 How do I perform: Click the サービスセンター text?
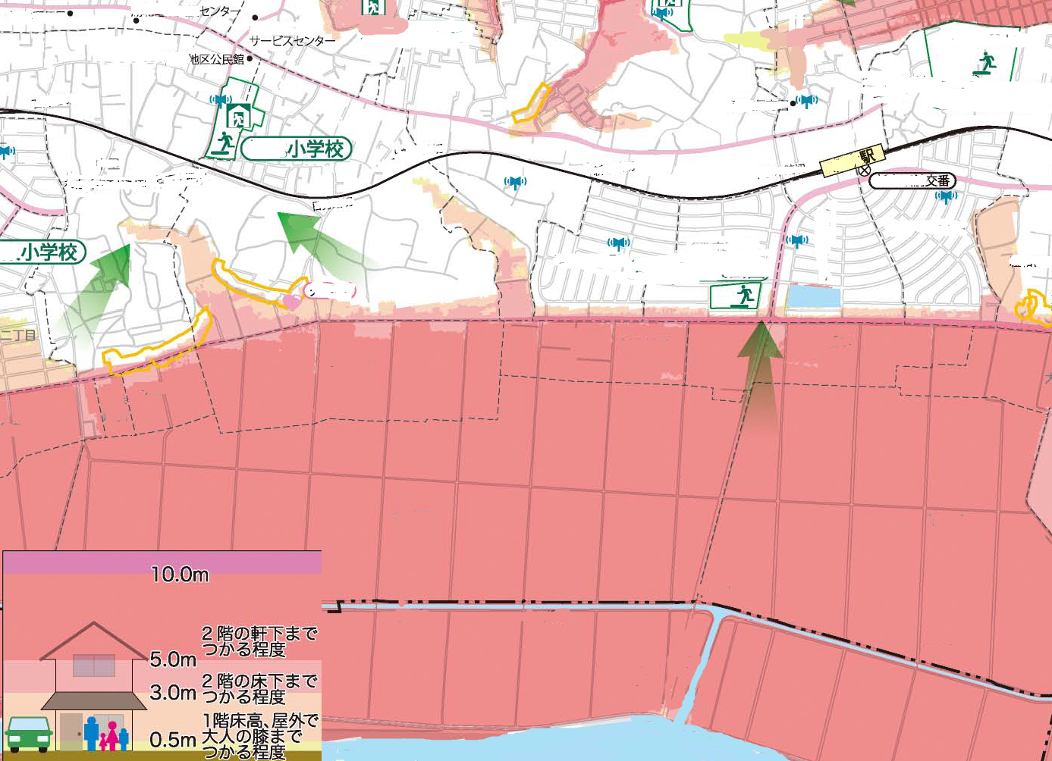(292, 39)
